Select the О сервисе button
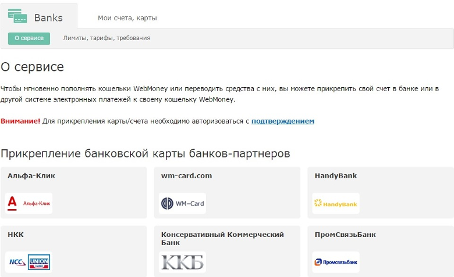Image resolution: width=454 pixels, height=277 pixels. click(x=29, y=38)
